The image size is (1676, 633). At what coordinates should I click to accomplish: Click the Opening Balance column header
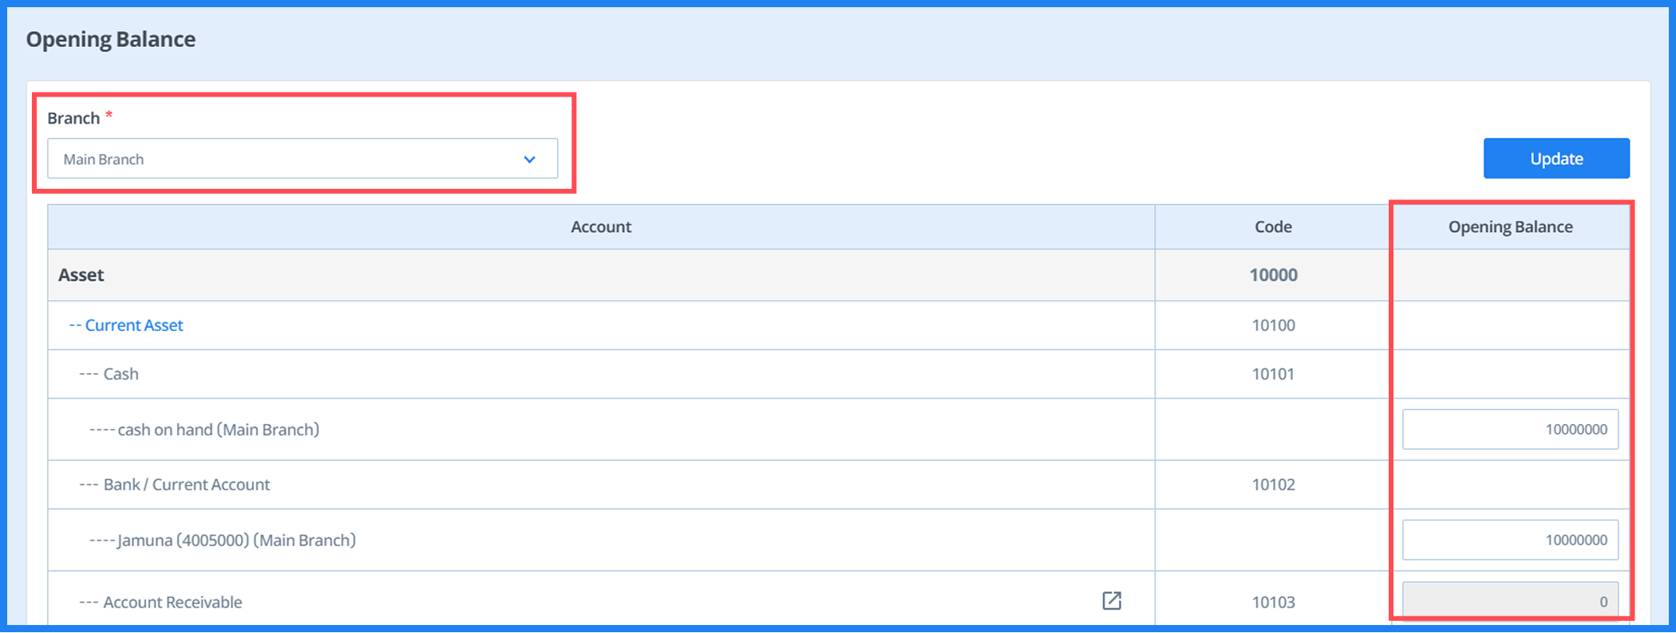tap(1509, 227)
